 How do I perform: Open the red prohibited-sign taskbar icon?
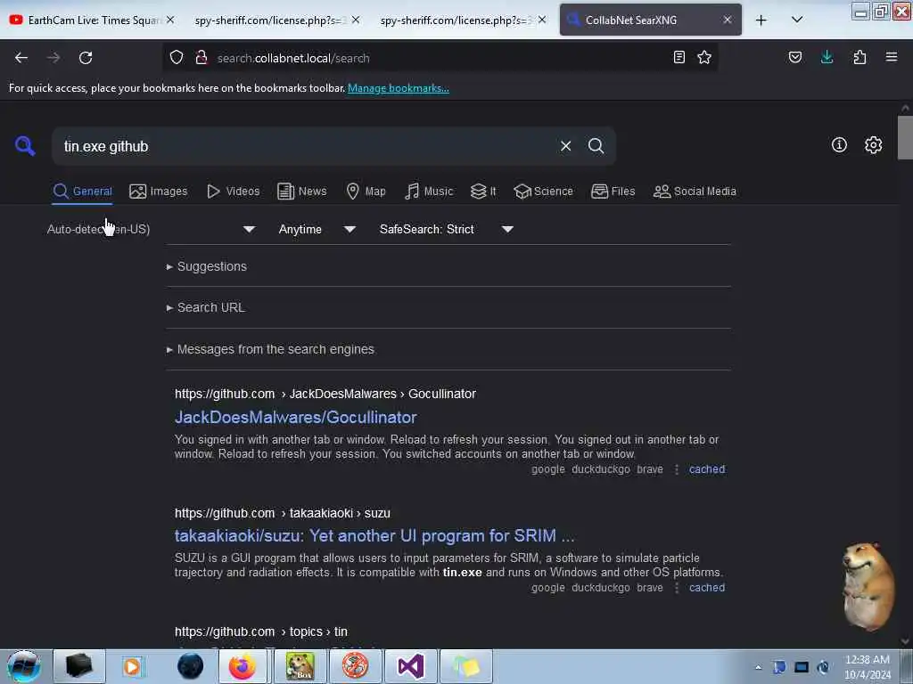point(355,666)
